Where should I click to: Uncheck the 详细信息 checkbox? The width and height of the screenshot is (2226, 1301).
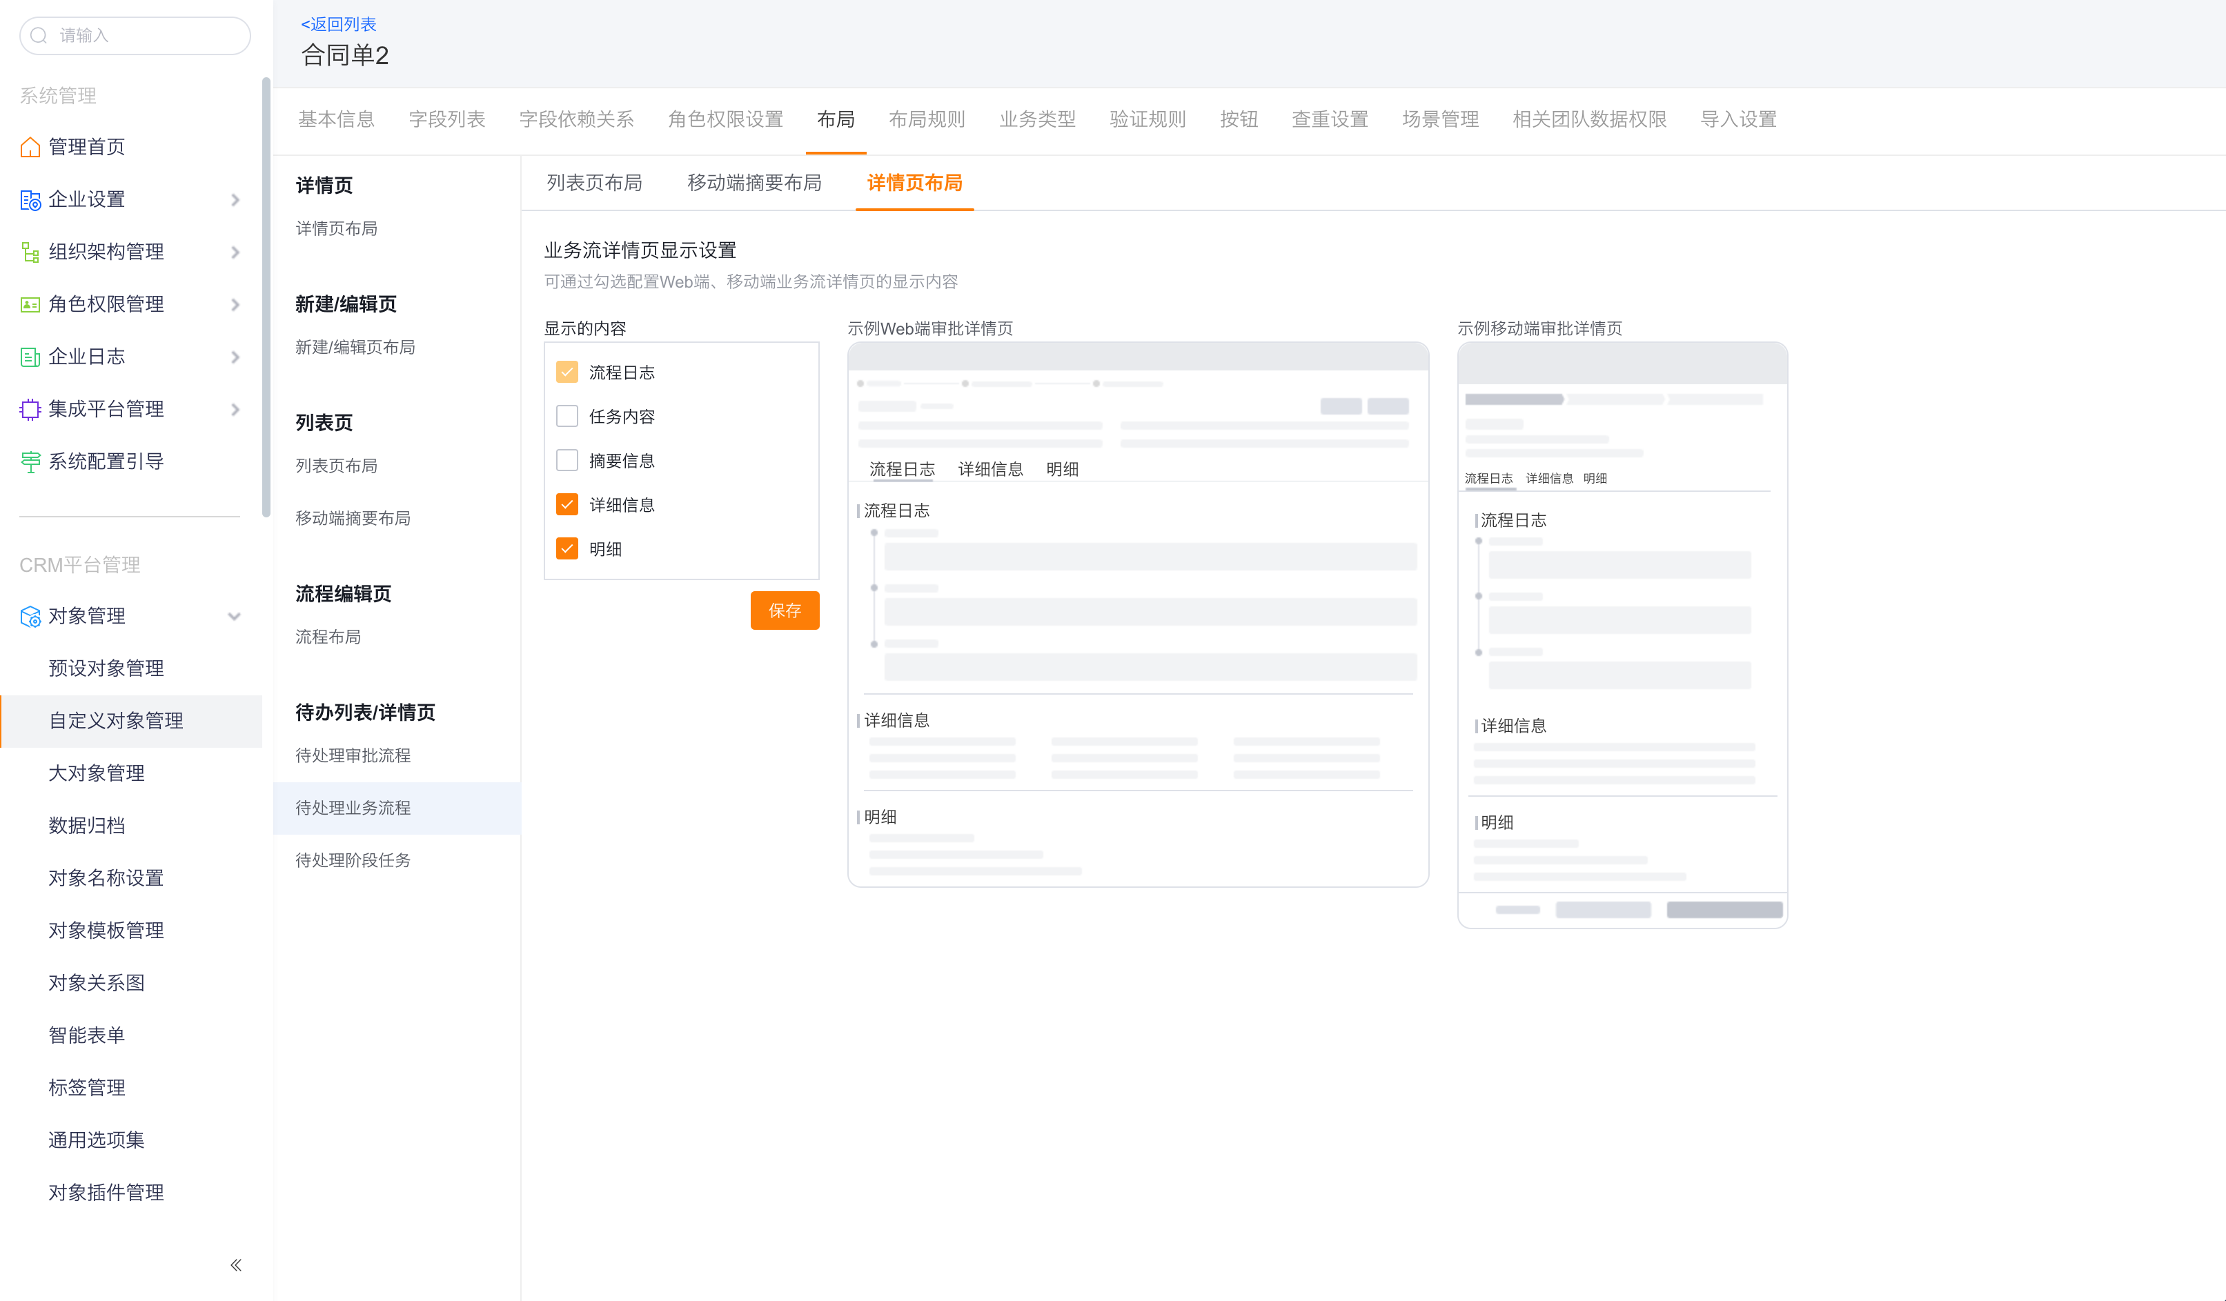[567, 504]
